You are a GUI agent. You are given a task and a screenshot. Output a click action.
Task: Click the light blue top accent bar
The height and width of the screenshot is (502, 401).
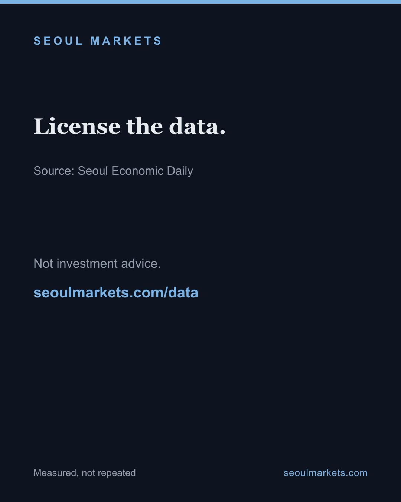click(x=200, y=2)
